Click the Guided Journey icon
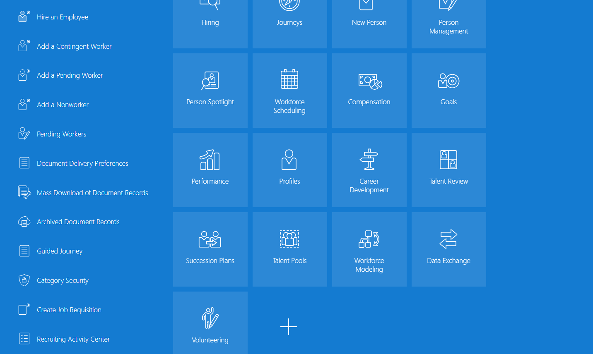 (x=24, y=251)
